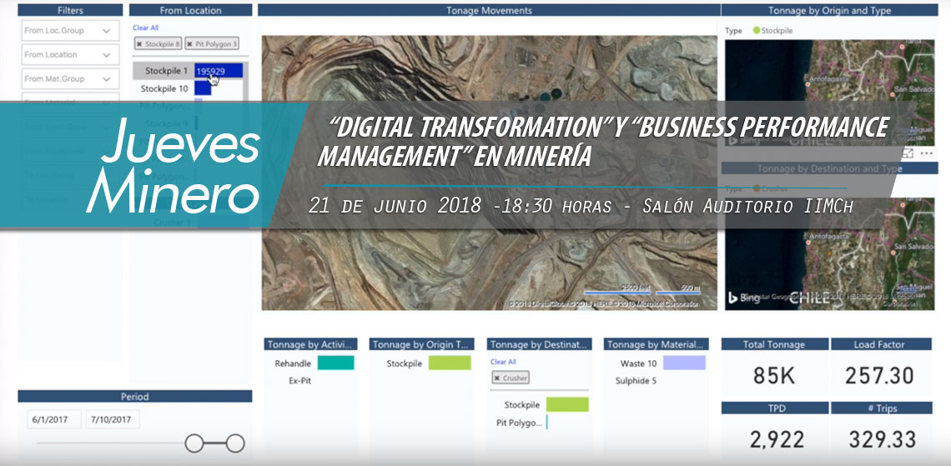The height and width of the screenshot is (466, 951).
Task: Click the Bing logo on the Destination map
Action: (x=743, y=298)
